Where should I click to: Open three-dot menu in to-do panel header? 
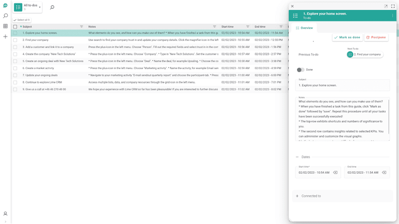coord(392,15)
